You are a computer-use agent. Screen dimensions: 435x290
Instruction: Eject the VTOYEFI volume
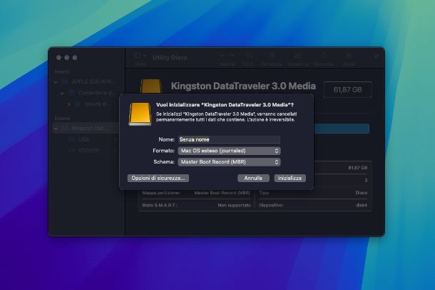[x=115, y=151]
